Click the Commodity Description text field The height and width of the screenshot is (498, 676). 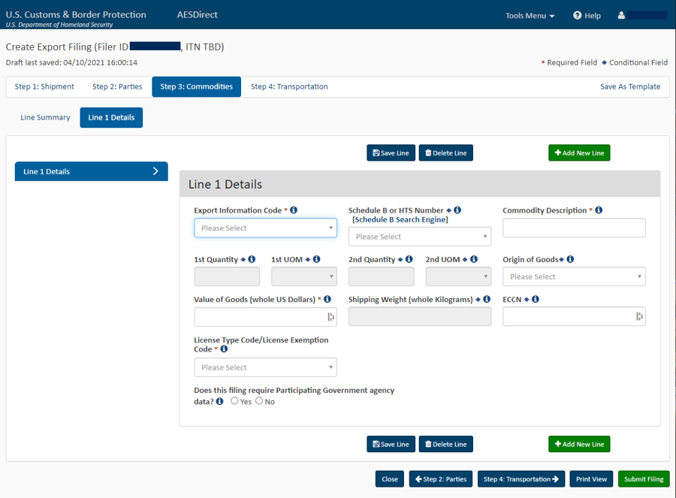574,228
